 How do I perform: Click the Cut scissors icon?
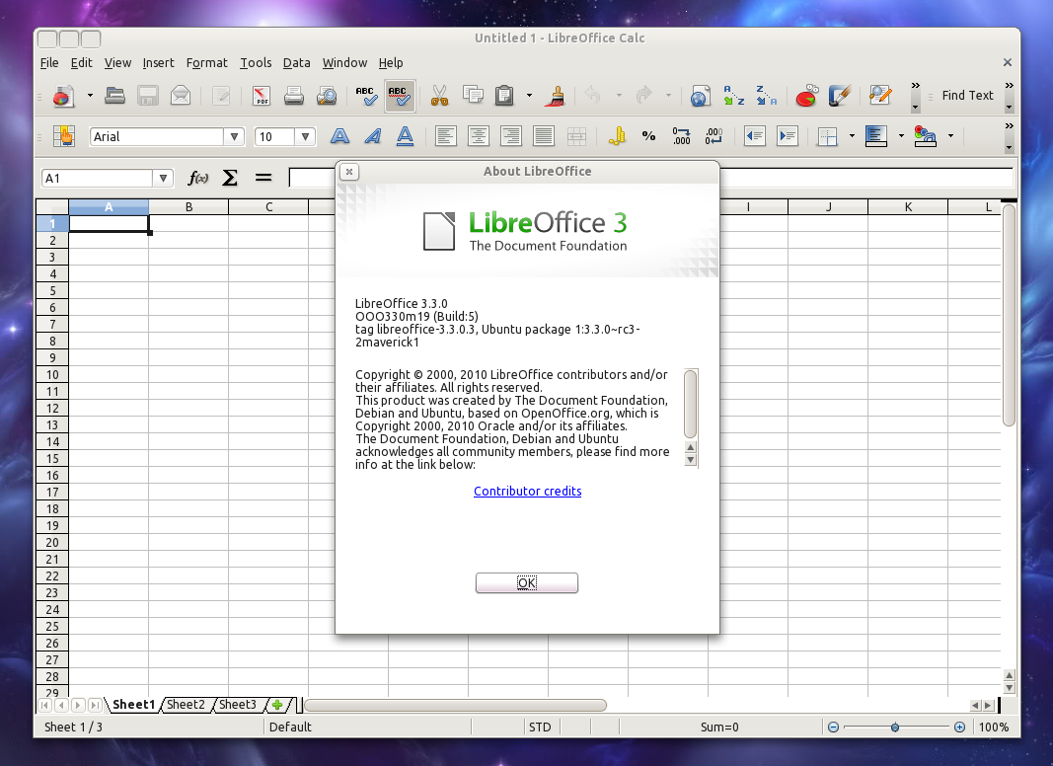click(x=439, y=96)
